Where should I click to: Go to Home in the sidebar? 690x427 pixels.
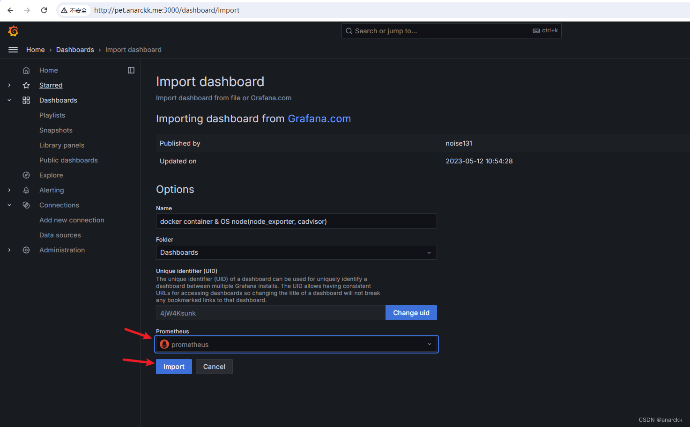[x=49, y=70]
